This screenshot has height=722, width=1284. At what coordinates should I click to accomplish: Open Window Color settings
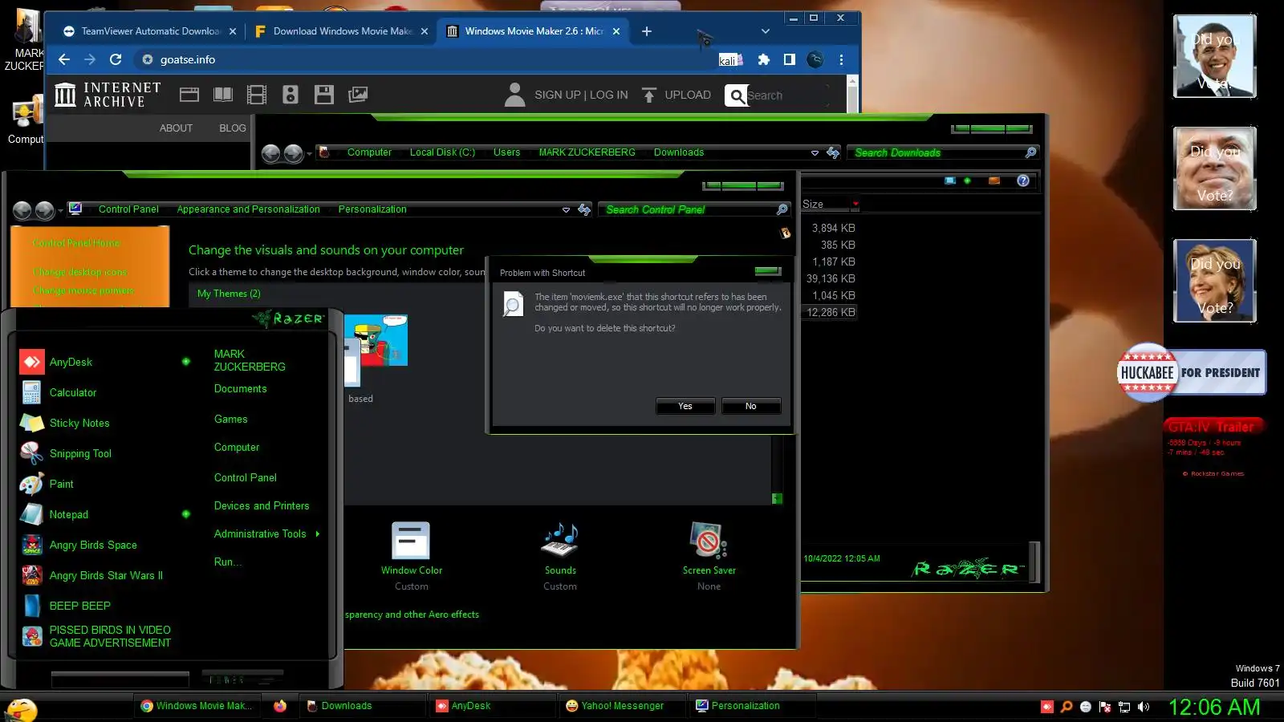[412, 556]
